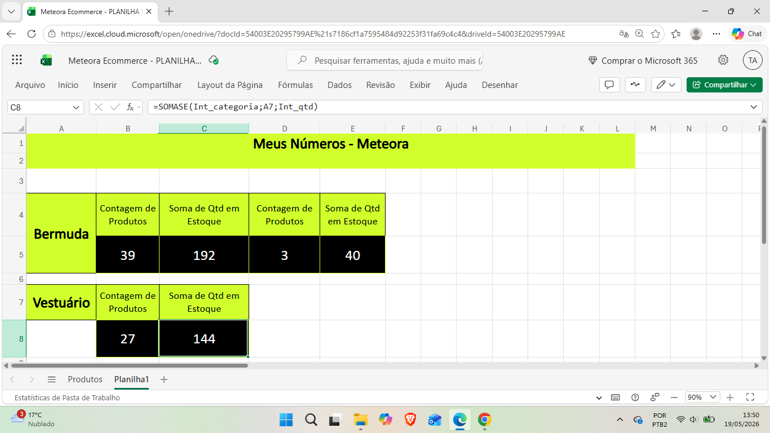Open the Fórmulas ribbon tab

[295, 85]
